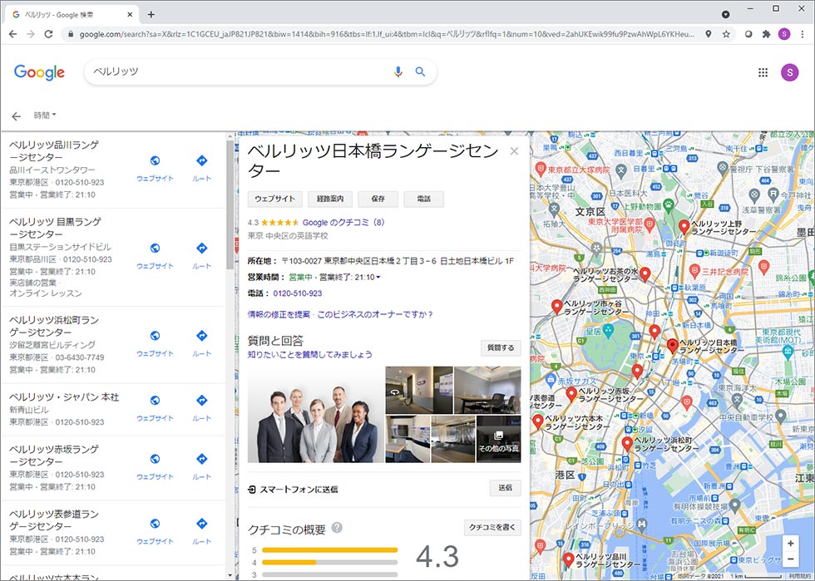Open Chrome's three-dot menu
This screenshot has width=815, height=581.
click(x=803, y=34)
